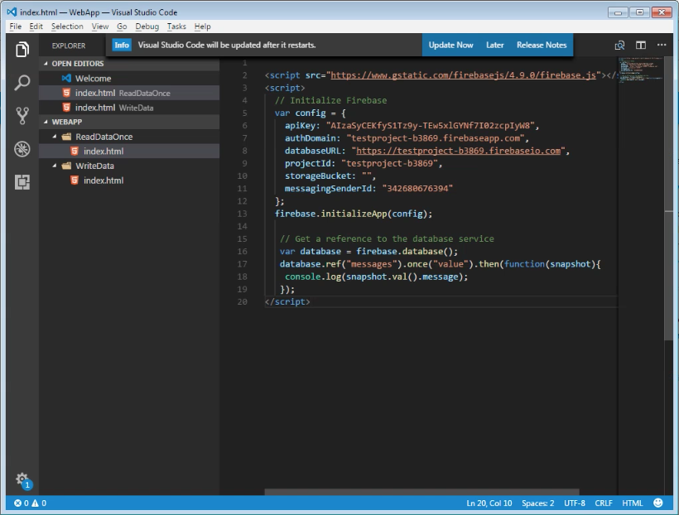Split the editor with the split icon
The width and height of the screenshot is (679, 515).
point(641,45)
